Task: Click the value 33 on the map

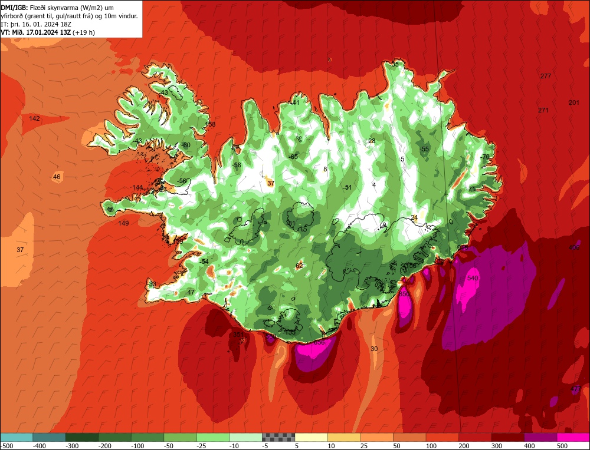Action: click(x=152, y=284)
